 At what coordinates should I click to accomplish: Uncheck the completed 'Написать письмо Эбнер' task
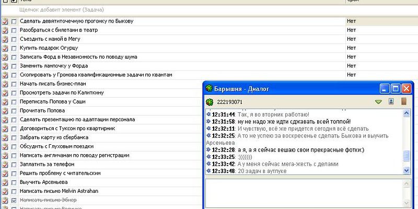coord(14,200)
